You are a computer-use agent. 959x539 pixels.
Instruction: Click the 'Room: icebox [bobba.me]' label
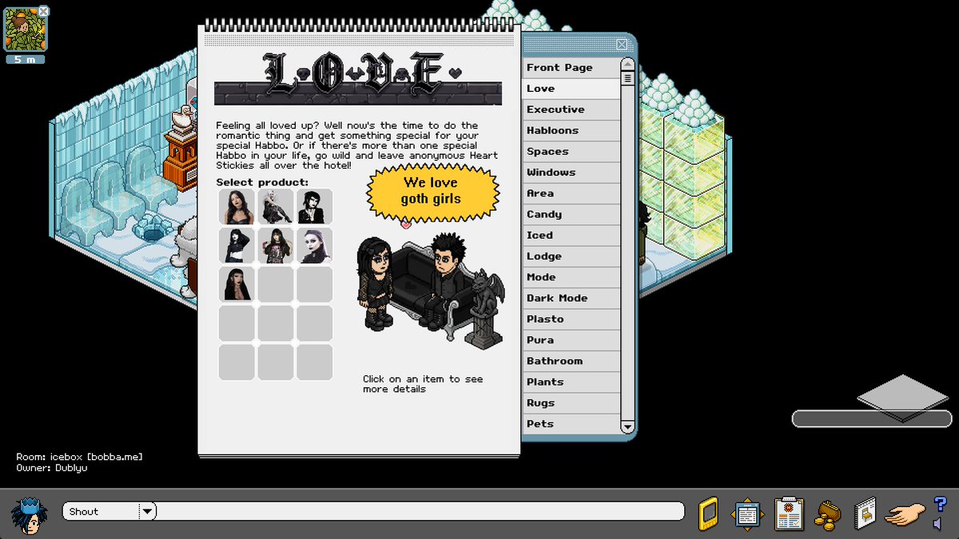(79, 457)
